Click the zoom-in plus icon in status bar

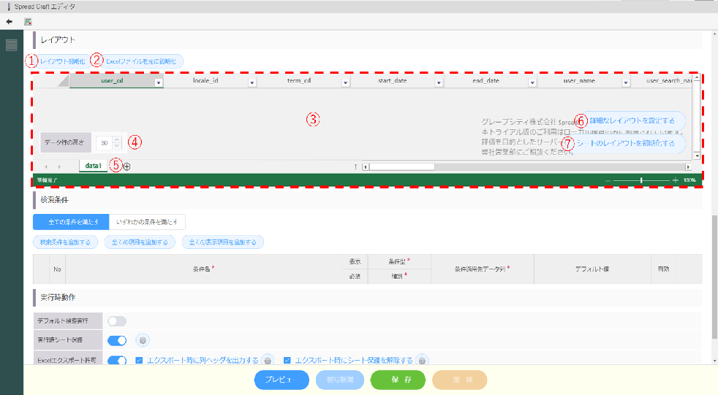(x=675, y=180)
